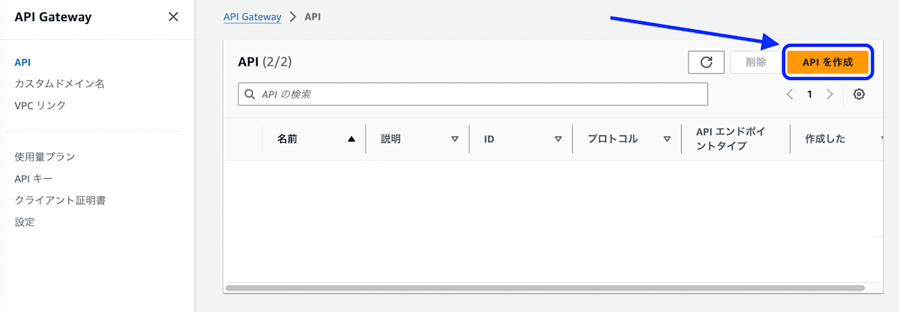Image resolution: width=899 pixels, height=312 pixels.
Task: Open 説明 column sort arrow
Action: click(455, 139)
